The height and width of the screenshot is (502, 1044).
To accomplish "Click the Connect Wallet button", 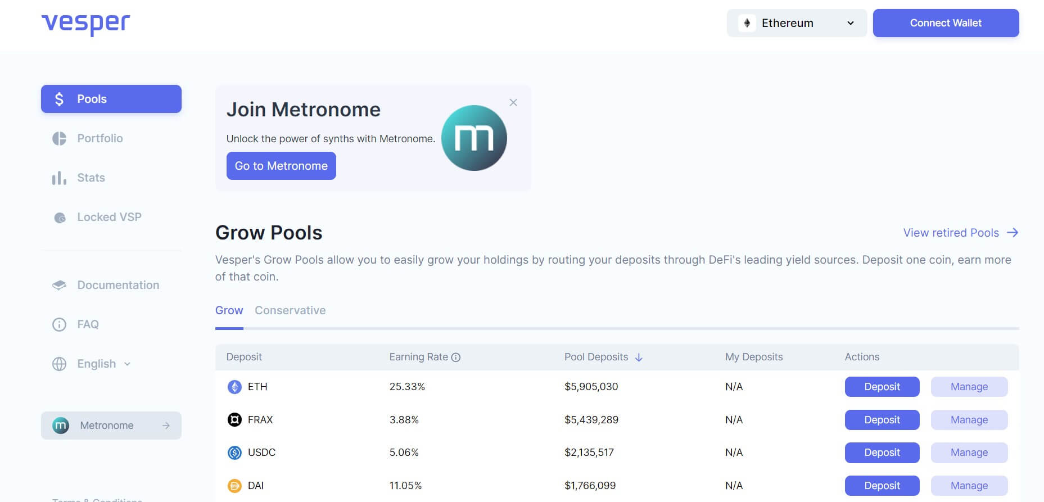I will tap(946, 23).
